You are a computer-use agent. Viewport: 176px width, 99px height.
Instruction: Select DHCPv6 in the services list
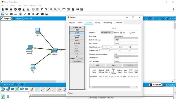[x=77, y=35]
